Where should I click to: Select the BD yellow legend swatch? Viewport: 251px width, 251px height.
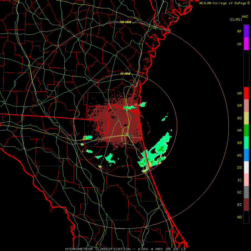(x=246, y=118)
